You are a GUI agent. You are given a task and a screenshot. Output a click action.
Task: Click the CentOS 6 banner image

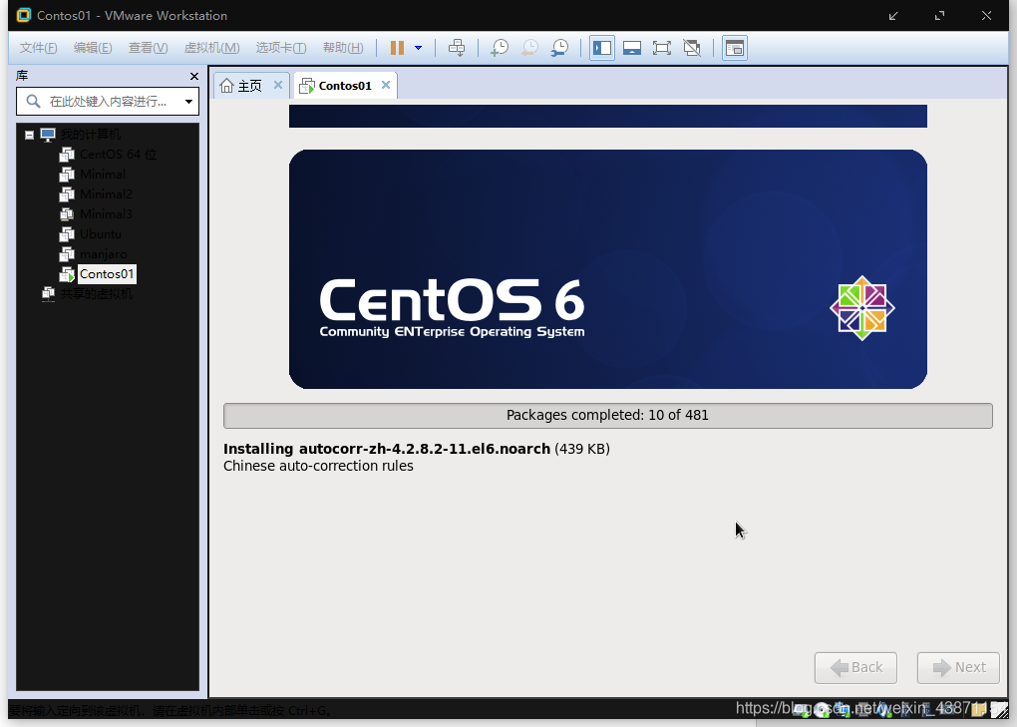608,269
